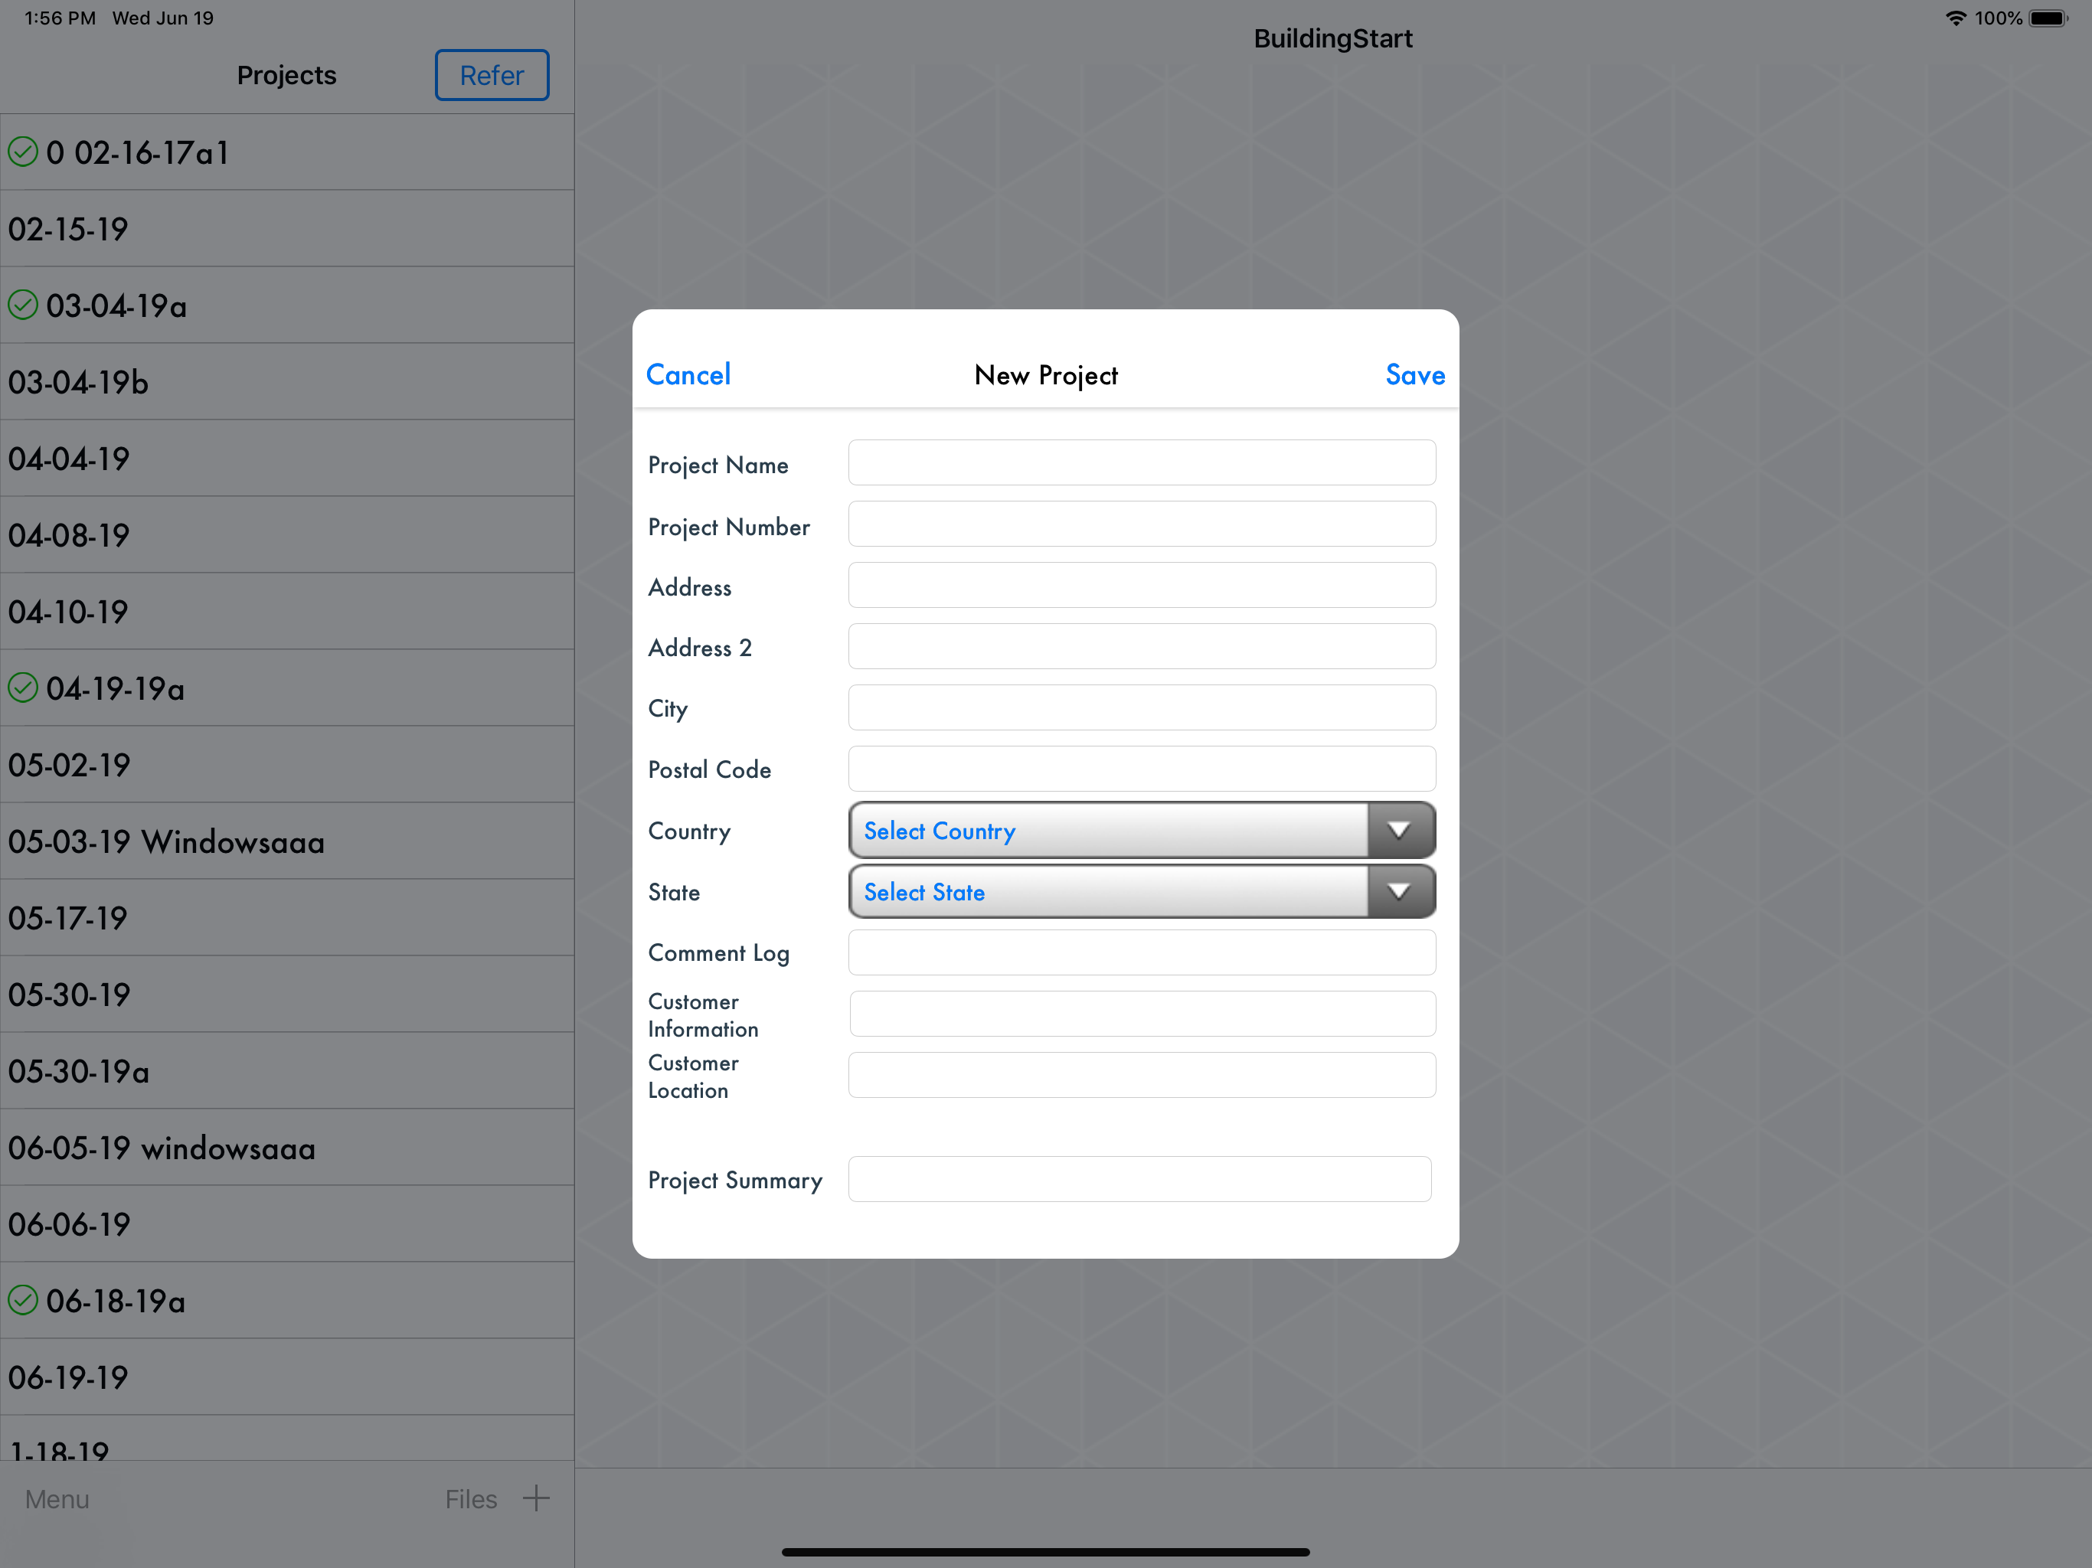Tap the status bar clock 1:56 PM
The width and height of the screenshot is (2092, 1568).
click(60, 18)
